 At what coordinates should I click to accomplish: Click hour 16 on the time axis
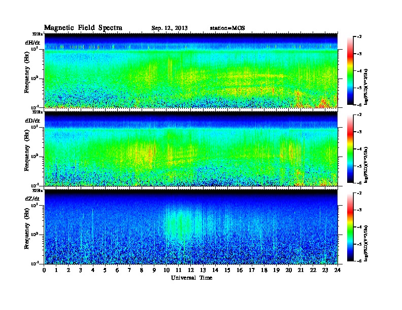click(x=240, y=270)
